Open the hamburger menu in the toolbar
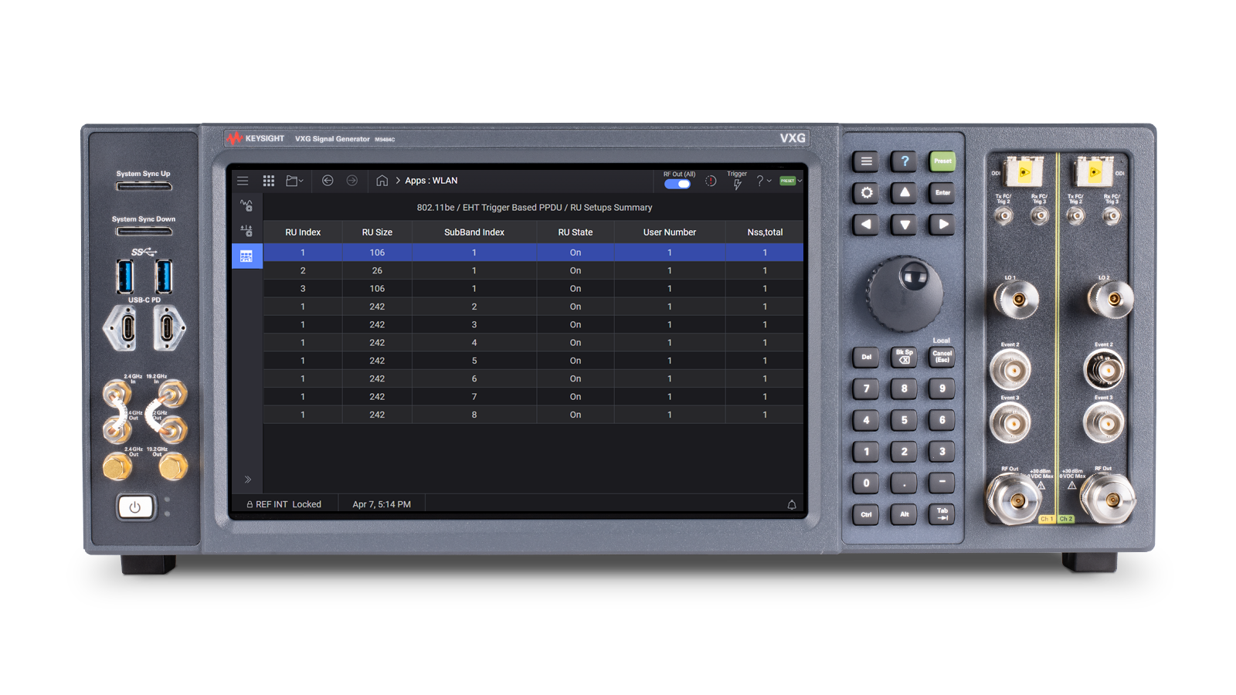 click(243, 181)
